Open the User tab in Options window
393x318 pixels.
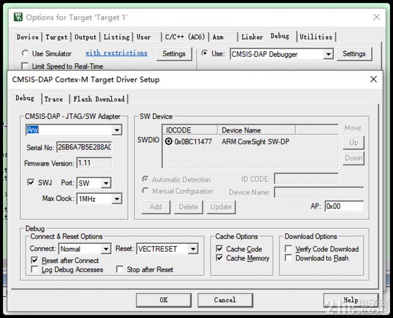147,37
